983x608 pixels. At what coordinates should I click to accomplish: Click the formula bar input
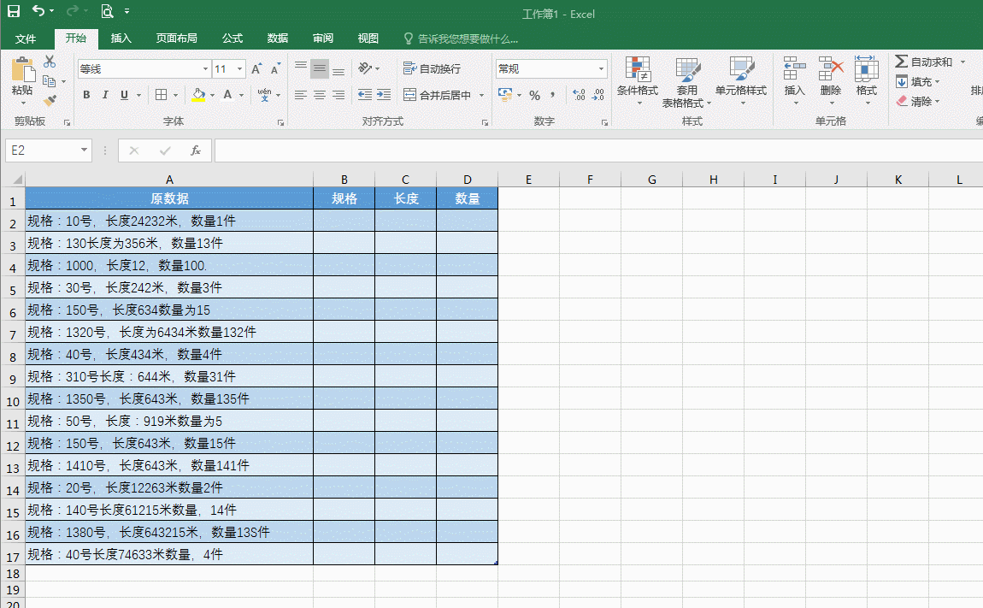tap(598, 151)
